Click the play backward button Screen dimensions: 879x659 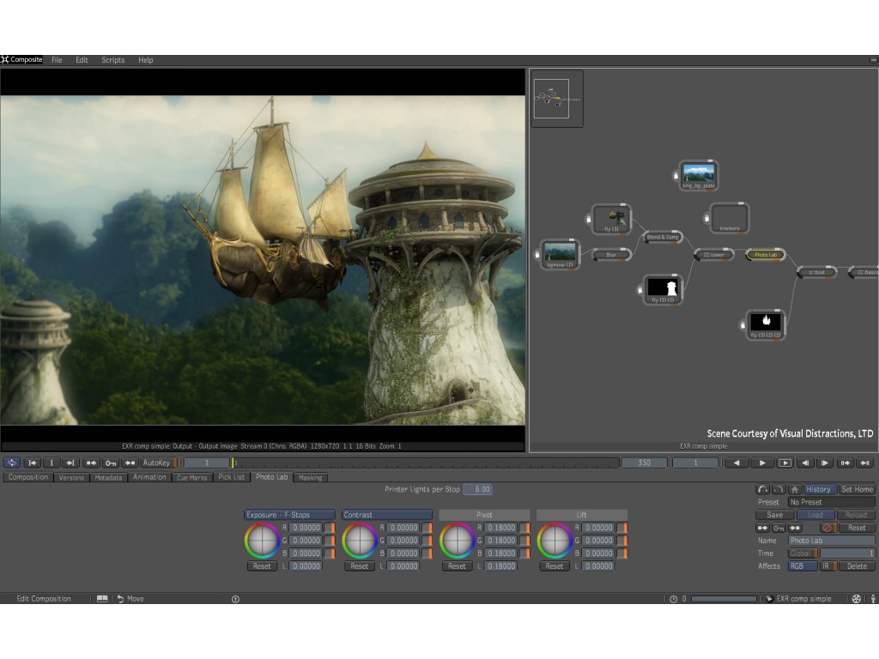click(737, 463)
